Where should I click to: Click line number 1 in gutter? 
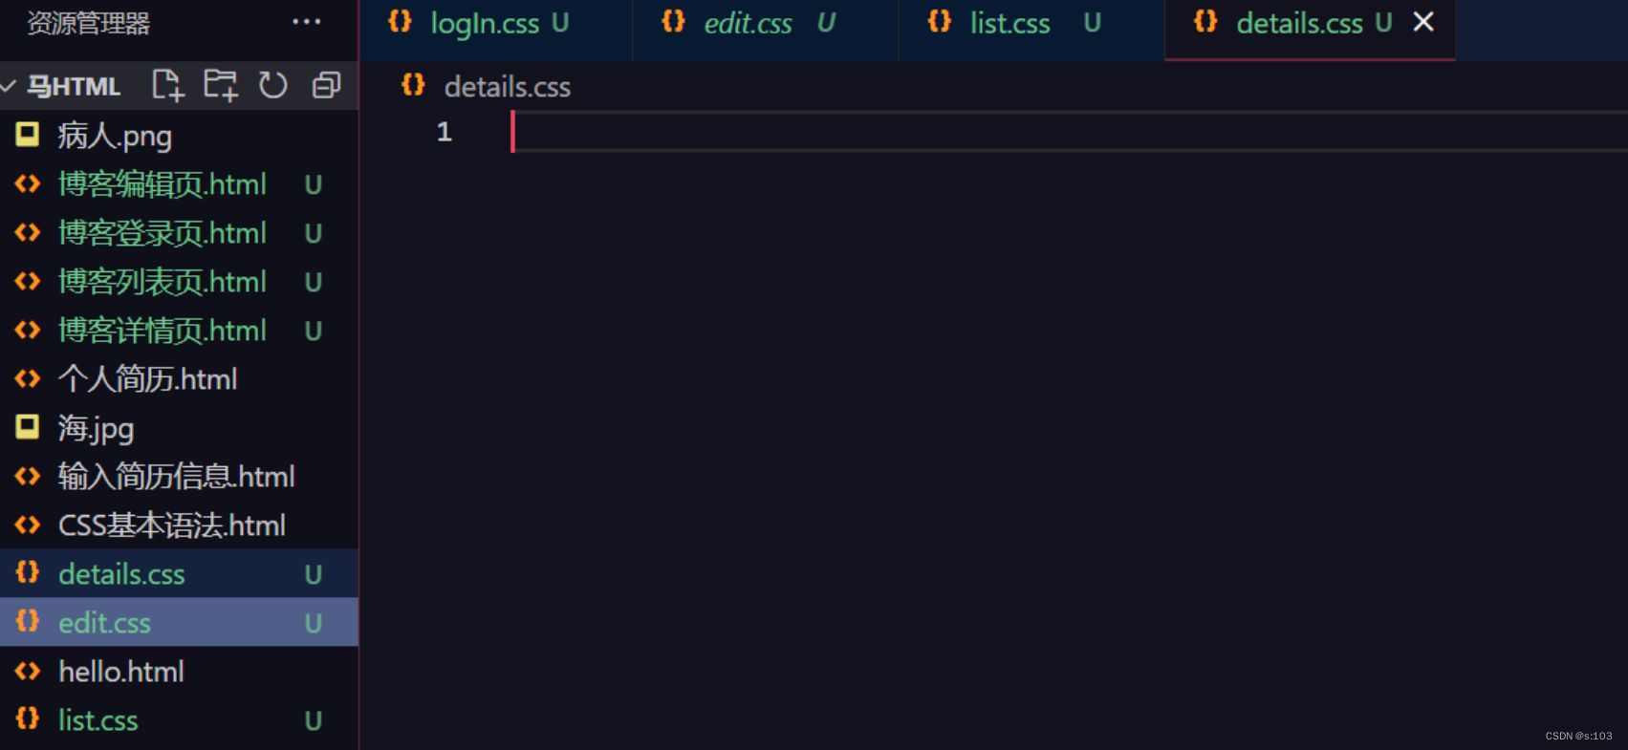pyautogui.click(x=445, y=132)
